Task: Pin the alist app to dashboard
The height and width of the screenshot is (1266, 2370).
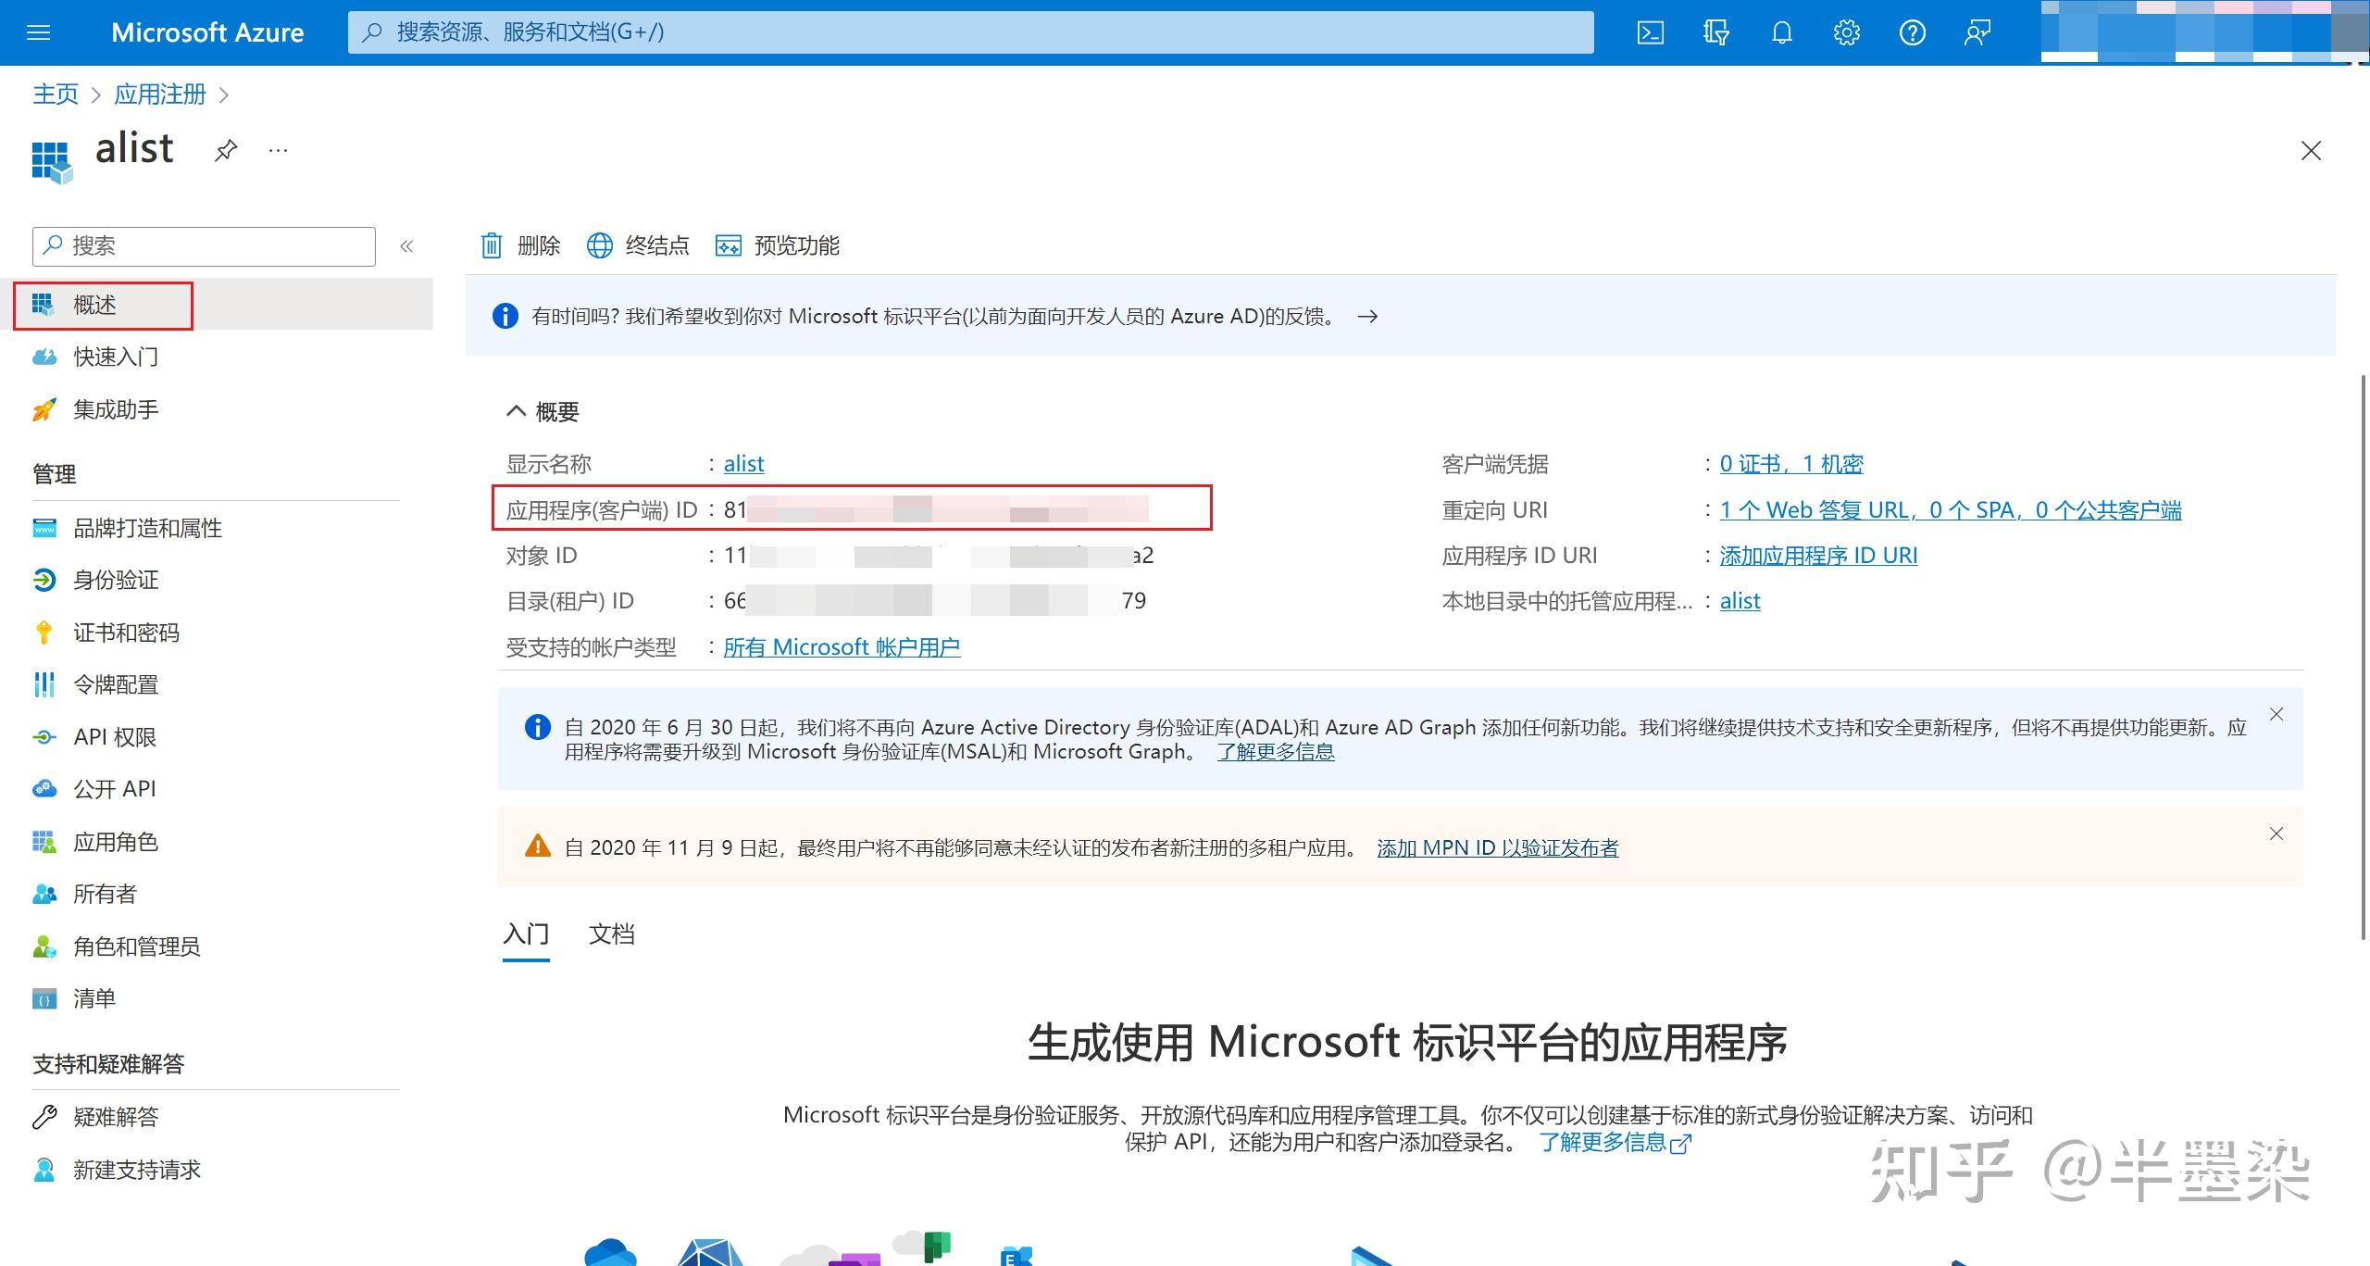Action: click(x=225, y=149)
